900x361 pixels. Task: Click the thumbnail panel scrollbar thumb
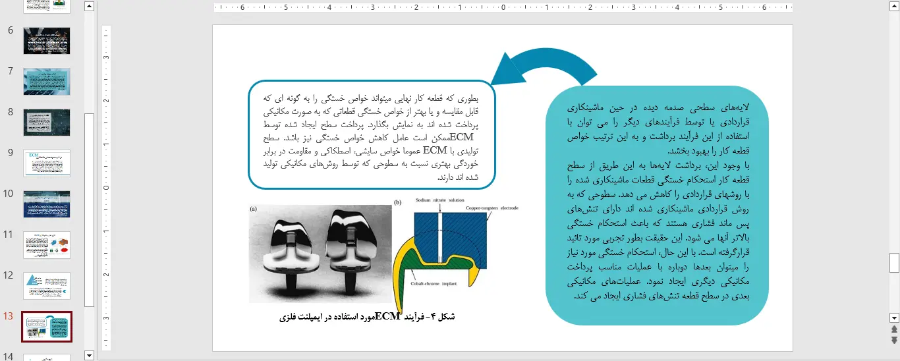point(90,209)
